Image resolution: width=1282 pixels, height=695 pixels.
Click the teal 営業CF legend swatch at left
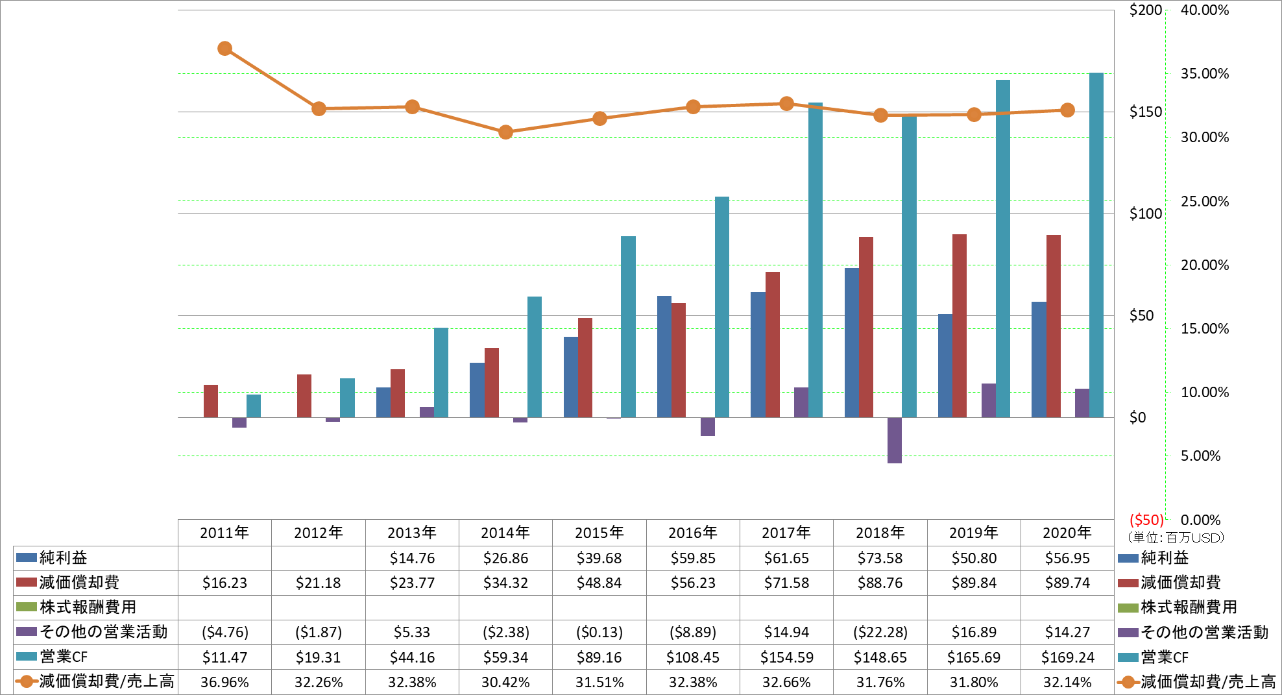tap(27, 657)
